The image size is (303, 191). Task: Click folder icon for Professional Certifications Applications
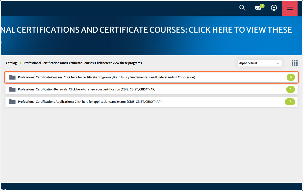(x=12, y=102)
